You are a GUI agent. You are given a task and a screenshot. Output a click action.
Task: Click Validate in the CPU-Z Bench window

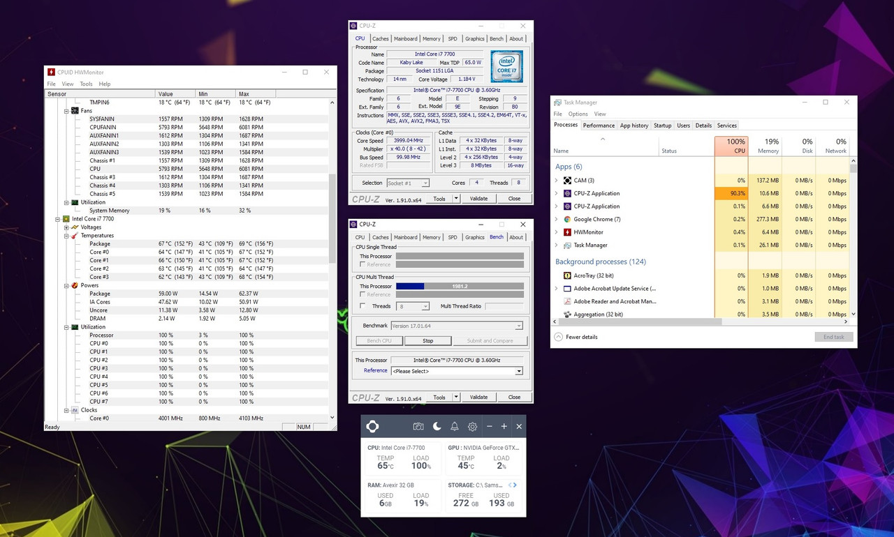(478, 398)
